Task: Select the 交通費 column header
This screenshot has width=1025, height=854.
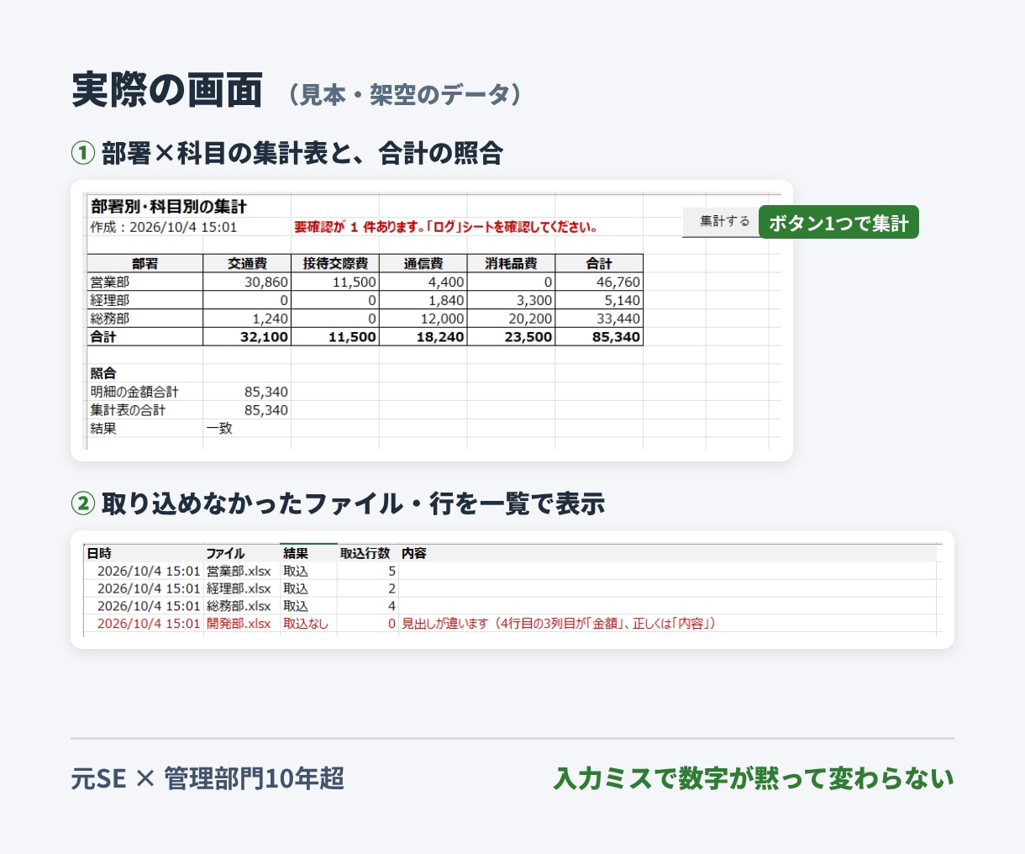Action: pyautogui.click(x=247, y=263)
